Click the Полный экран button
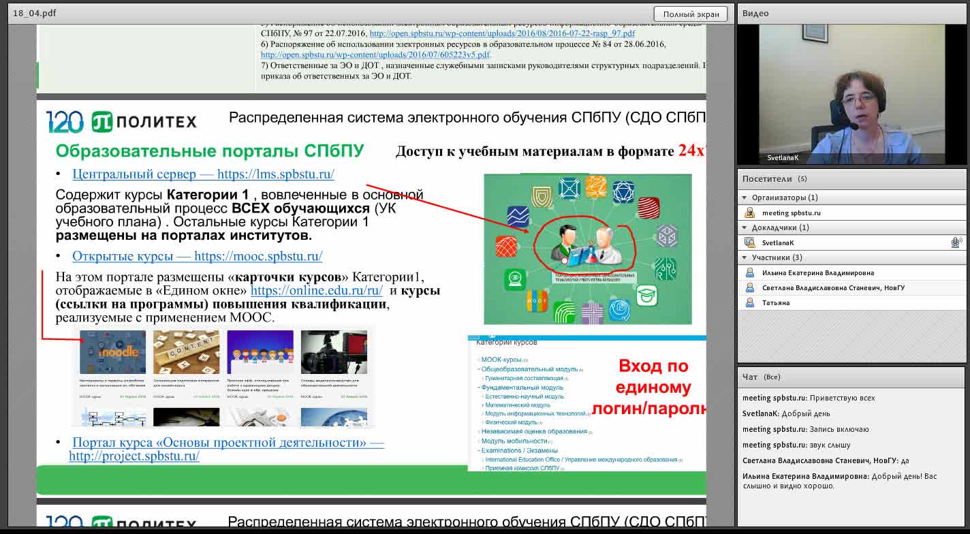 coord(691,14)
